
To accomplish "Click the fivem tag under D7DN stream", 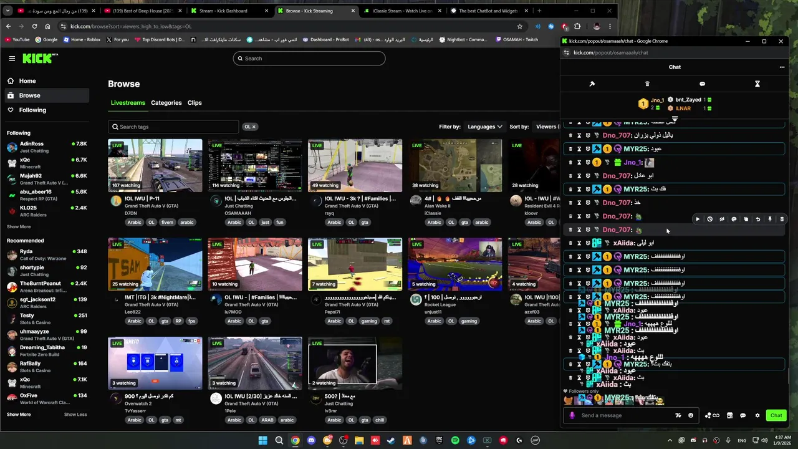I will [x=167, y=222].
